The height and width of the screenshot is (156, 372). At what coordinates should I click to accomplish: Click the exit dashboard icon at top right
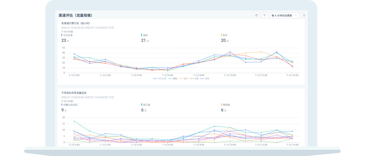click(304, 16)
